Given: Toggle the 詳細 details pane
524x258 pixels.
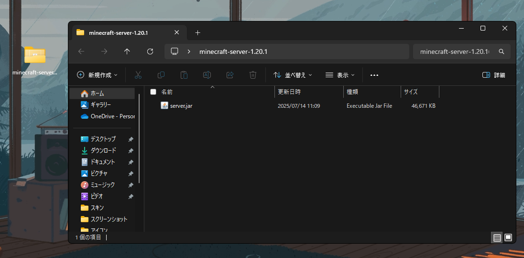Looking at the screenshot, I should 493,75.
